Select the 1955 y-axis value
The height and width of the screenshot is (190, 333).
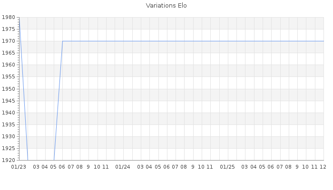click(x=9, y=76)
